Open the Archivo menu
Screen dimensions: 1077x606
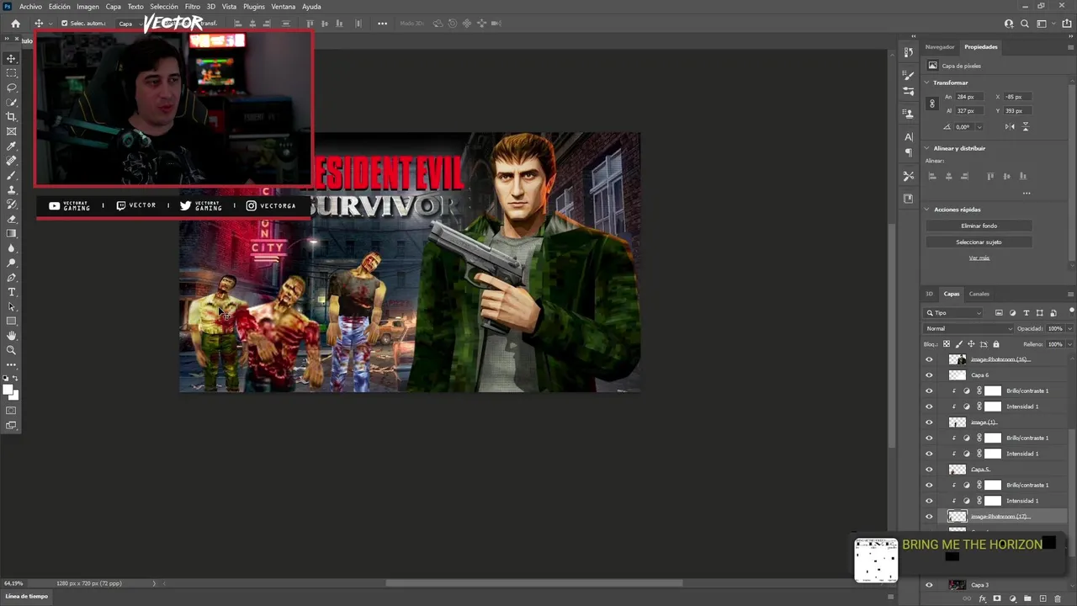pyautogui.click(x=30, y=7)
